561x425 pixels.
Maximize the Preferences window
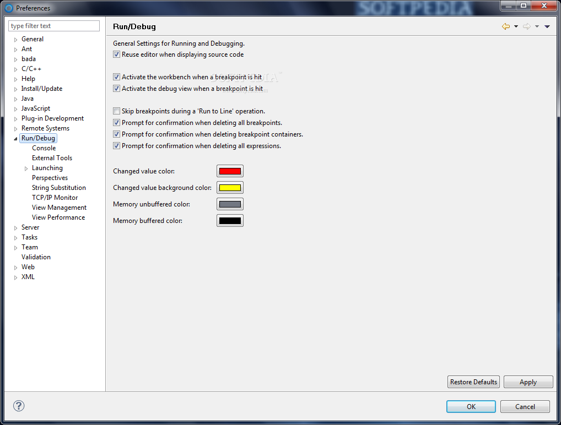[524, 6]
